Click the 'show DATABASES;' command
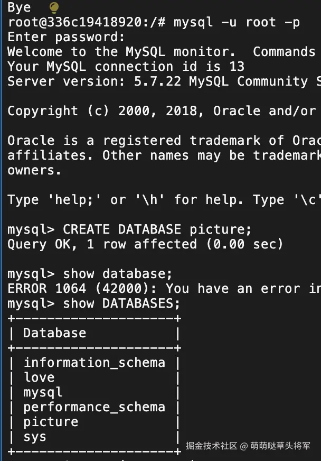Screen dimensions: 321x461 tap(121, 303)
